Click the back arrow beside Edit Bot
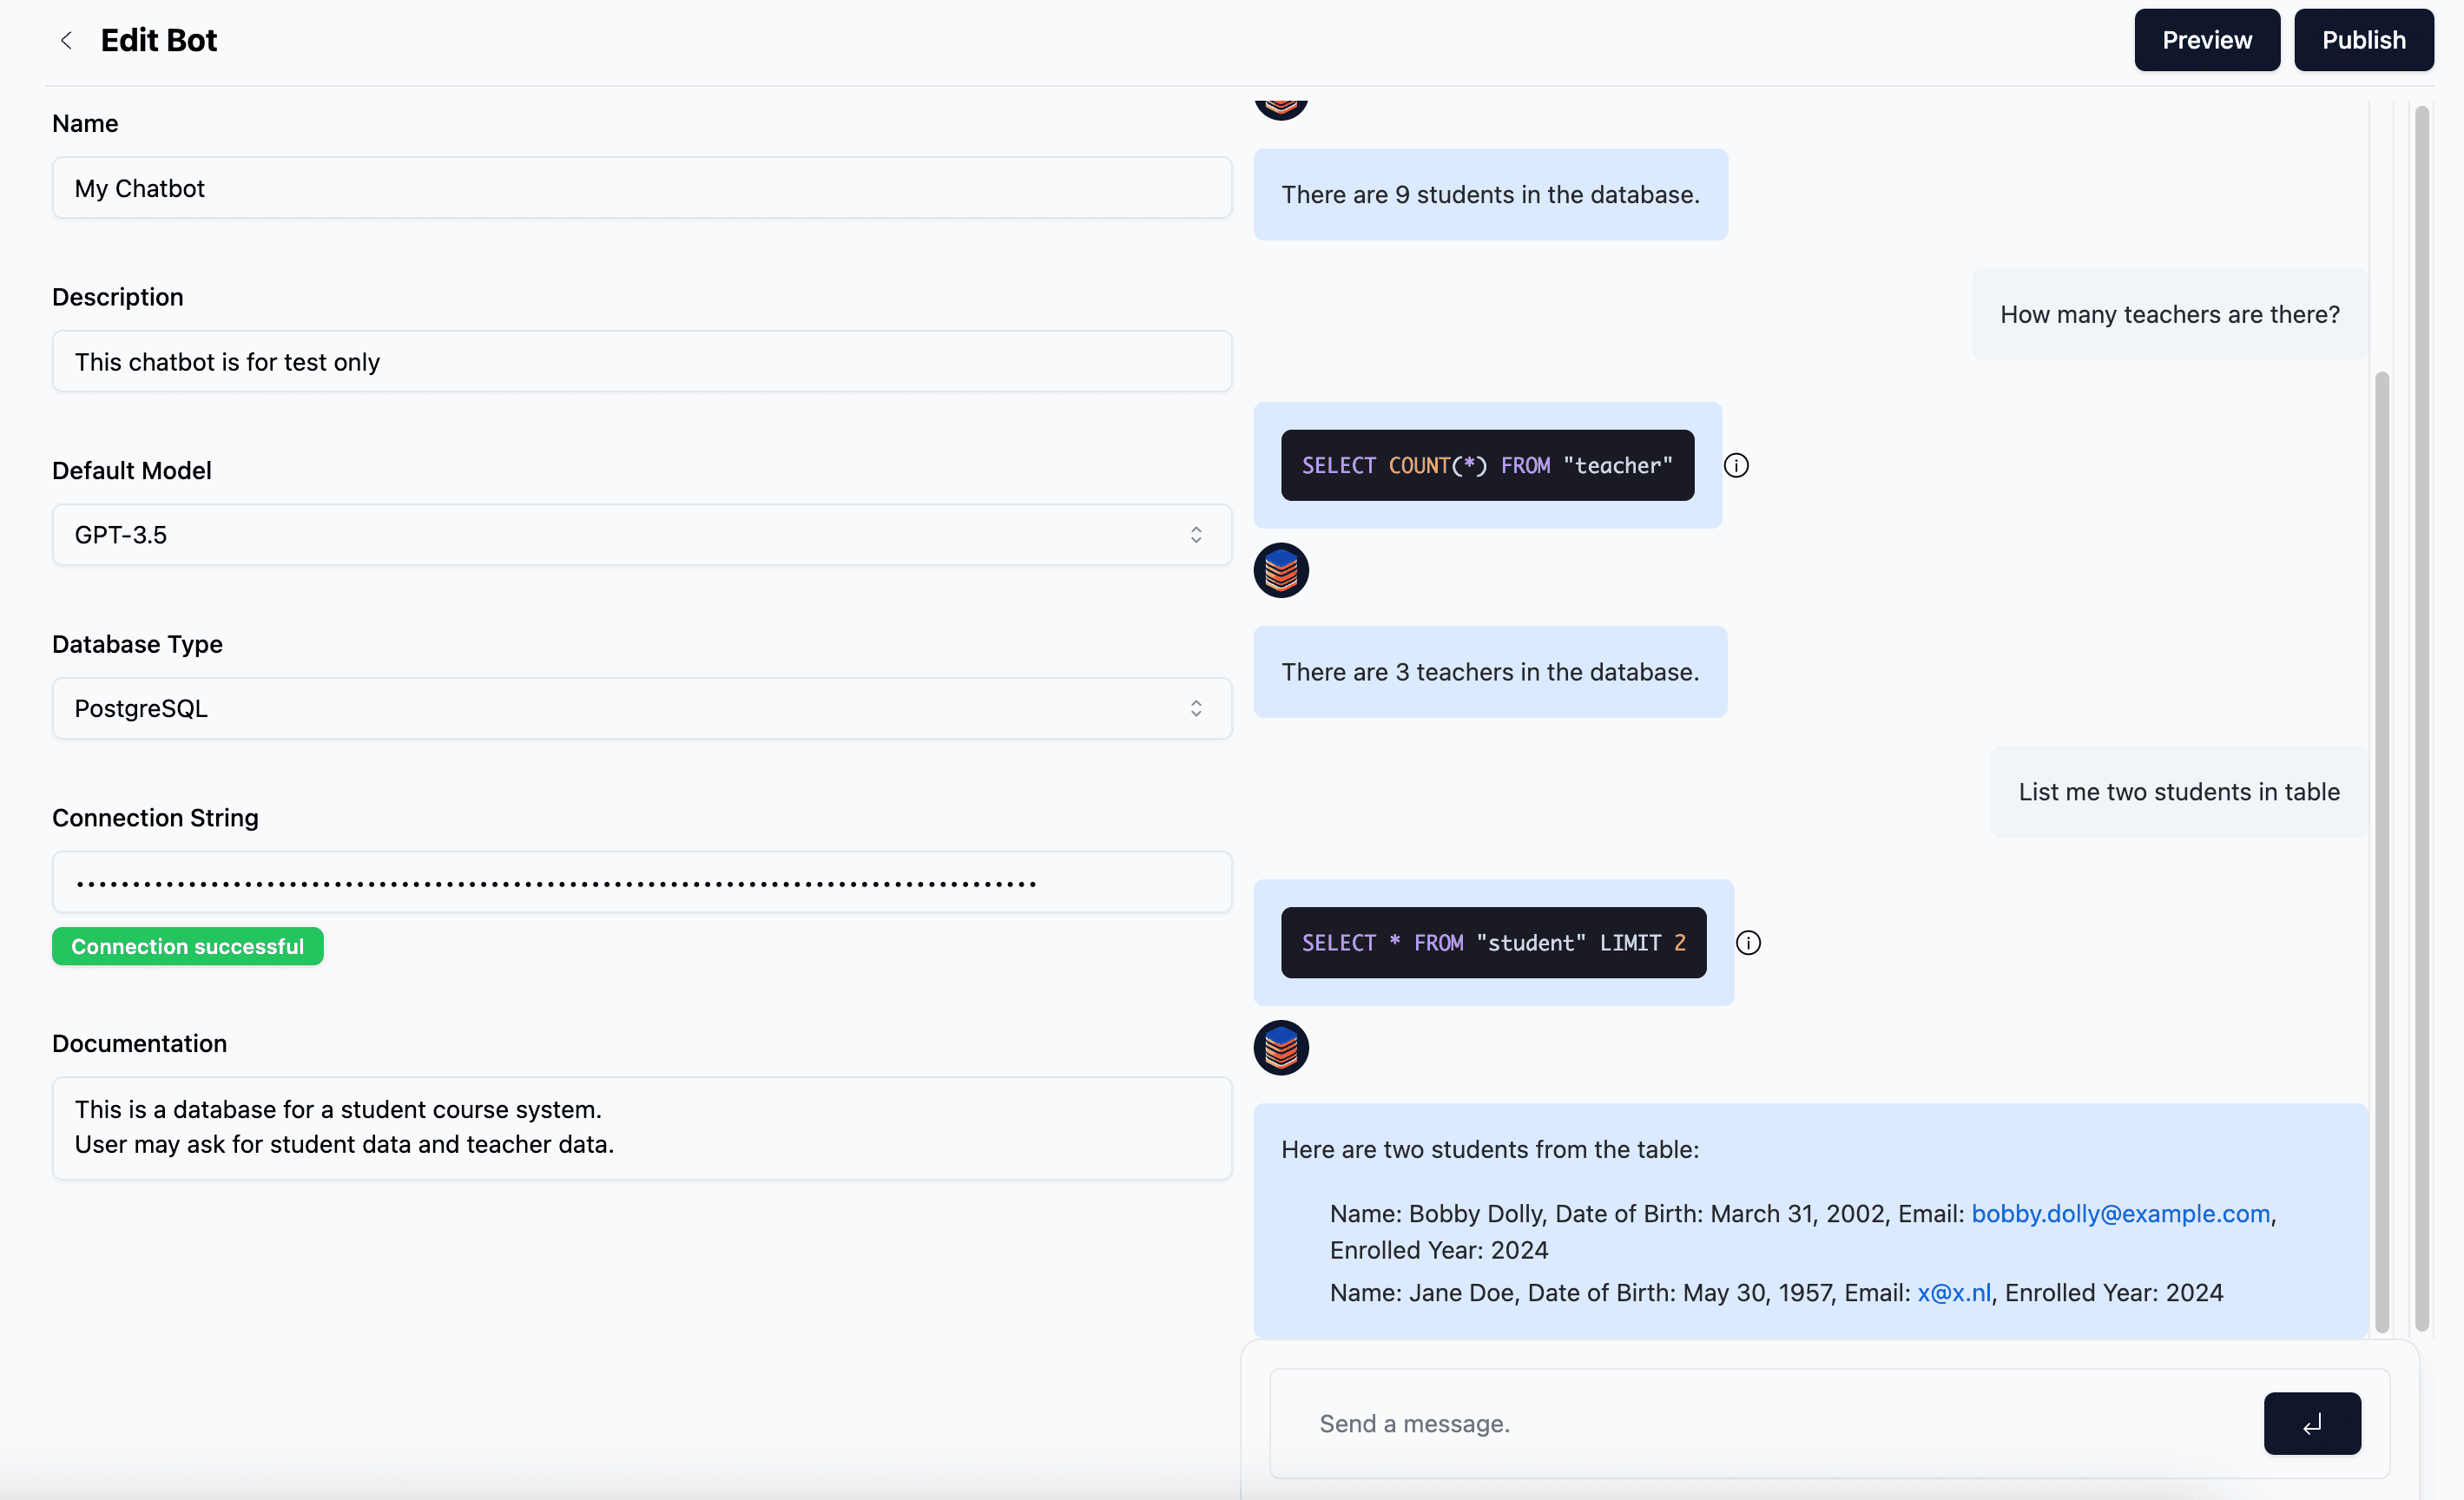This screenshot has height=1500, width=2464. (x=66, y=40)
